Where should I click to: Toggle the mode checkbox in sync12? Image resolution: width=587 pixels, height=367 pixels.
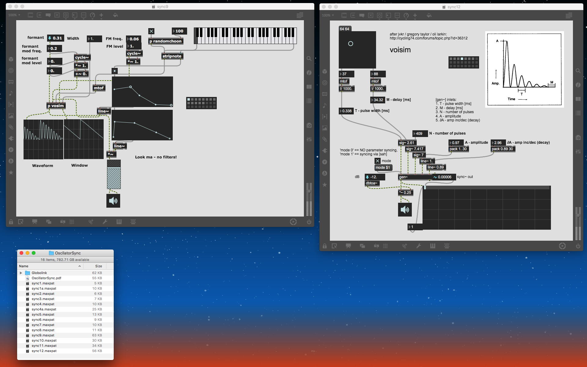click(378, 161)
